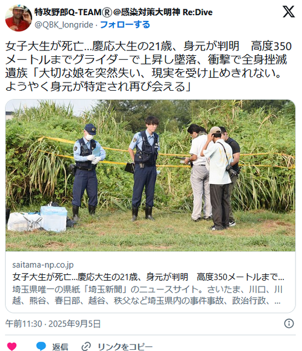Click the masked police officer in photo
This screenshot has height=351, width=302.
click(87, 173)
